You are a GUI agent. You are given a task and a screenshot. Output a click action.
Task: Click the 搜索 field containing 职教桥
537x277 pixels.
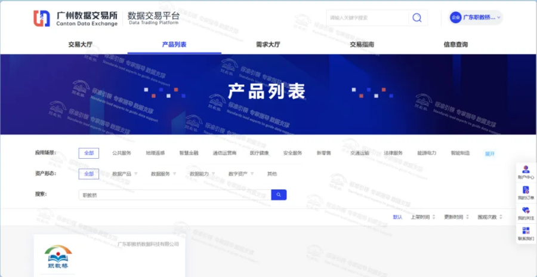point(175,195)
